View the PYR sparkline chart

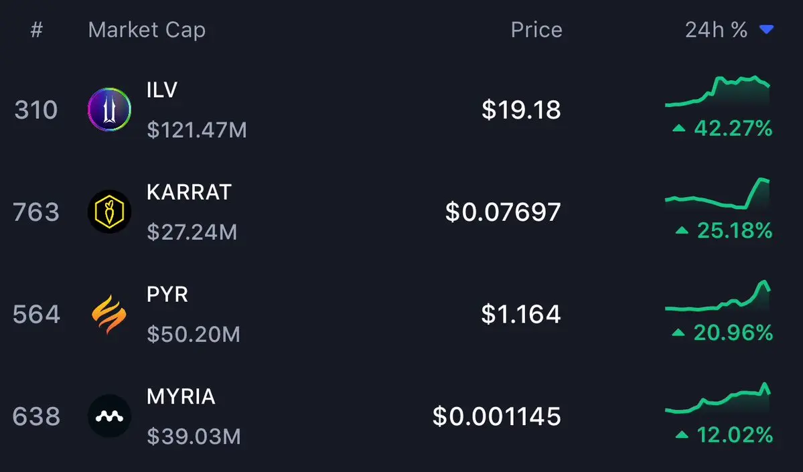tap(717, 296)
